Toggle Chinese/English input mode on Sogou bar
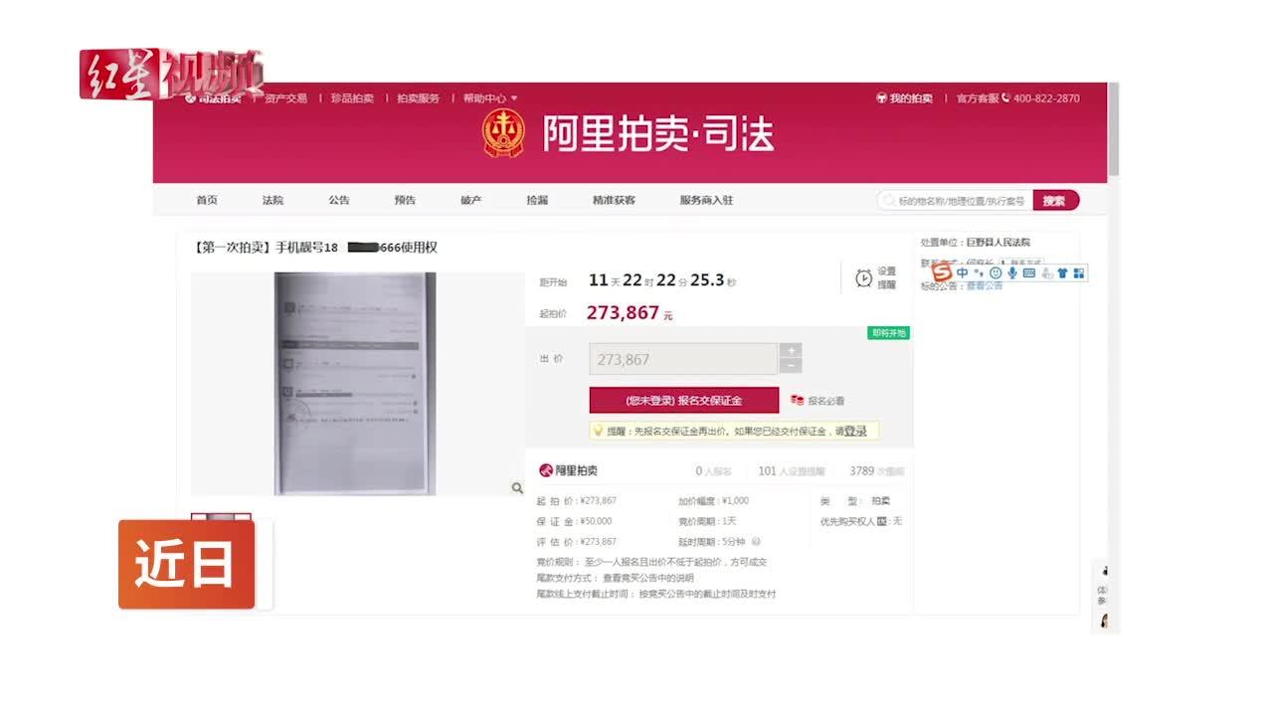The height and width of the screenshot is (716, 1273). pyautogui.click(x=963, y=271)
